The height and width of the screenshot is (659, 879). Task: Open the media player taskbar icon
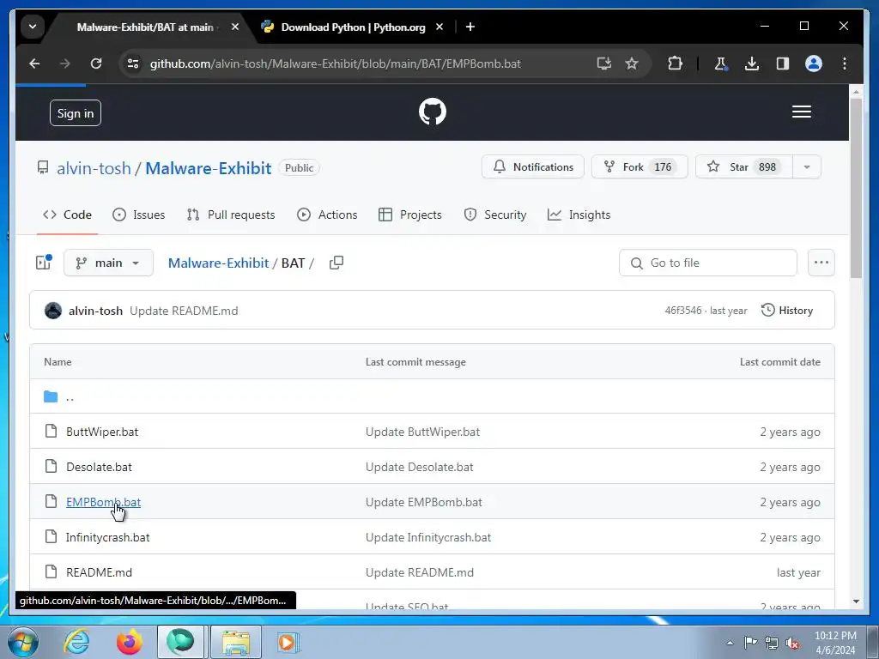coord(288,642)
